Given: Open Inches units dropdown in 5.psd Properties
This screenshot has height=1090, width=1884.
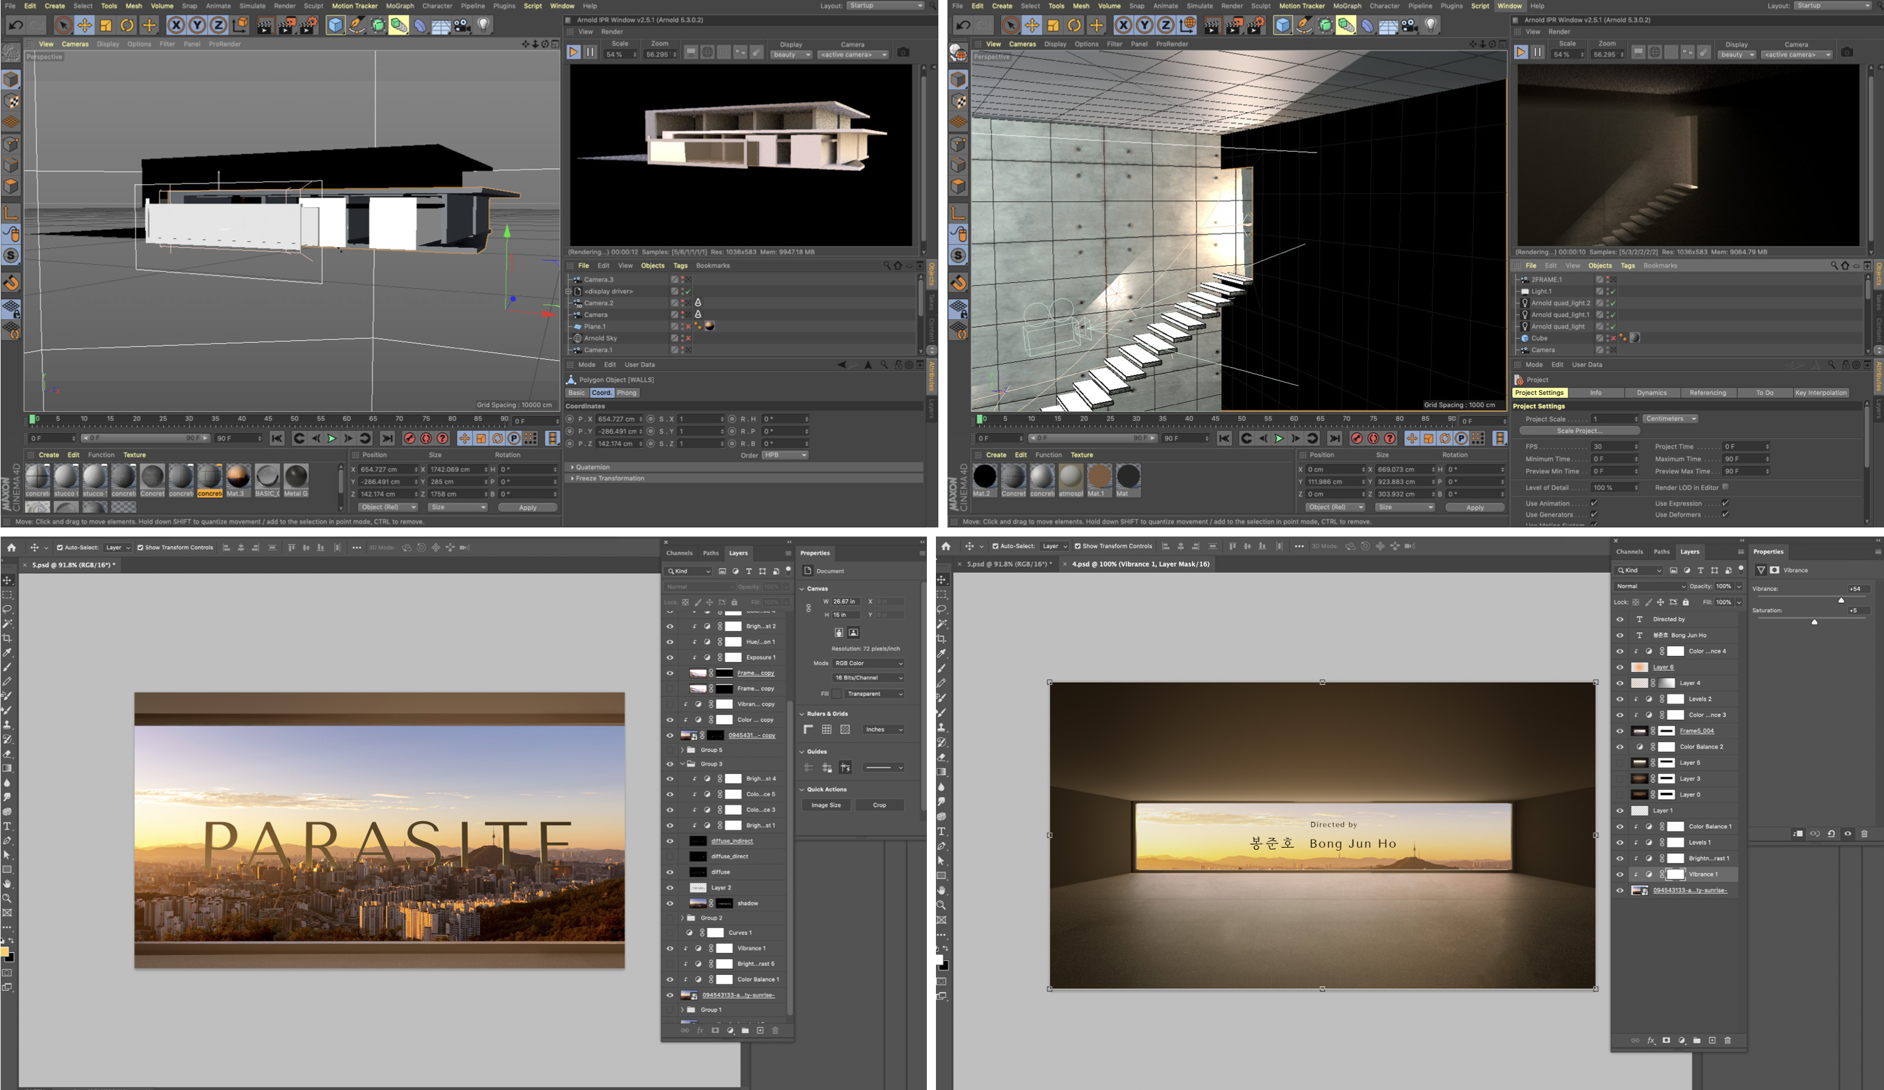Looking at the screenshot, I should click(x=884, y=729).
